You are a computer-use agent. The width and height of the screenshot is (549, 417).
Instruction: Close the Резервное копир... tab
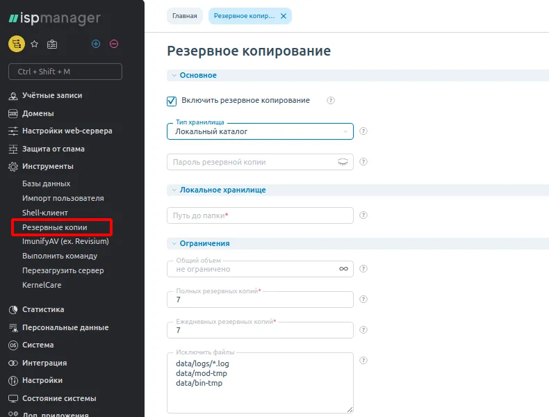[x=284, y=16]
